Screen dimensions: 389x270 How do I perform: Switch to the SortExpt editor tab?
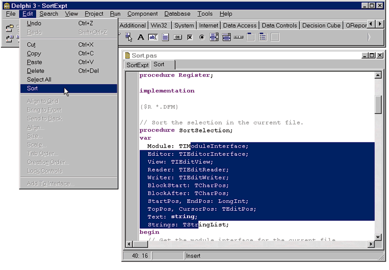[x=137, y=65]
